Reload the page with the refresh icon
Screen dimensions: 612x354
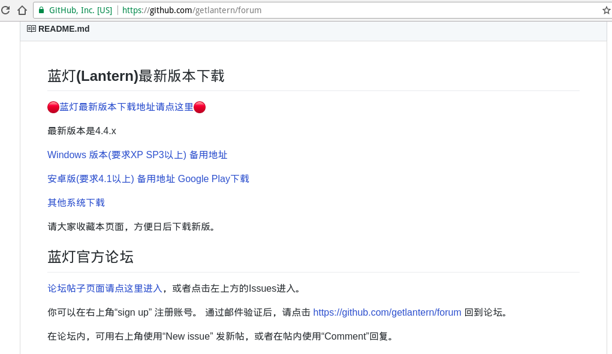(x=5, y=10)
